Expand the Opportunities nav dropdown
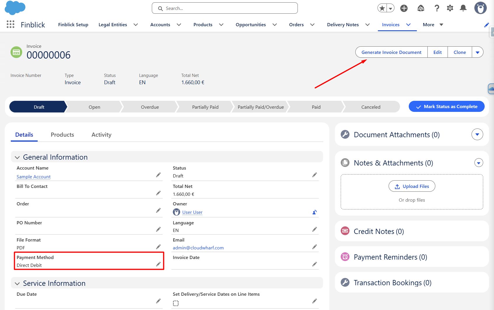Image resolution: width=494 pixels, height=310 pixels. 275,25
